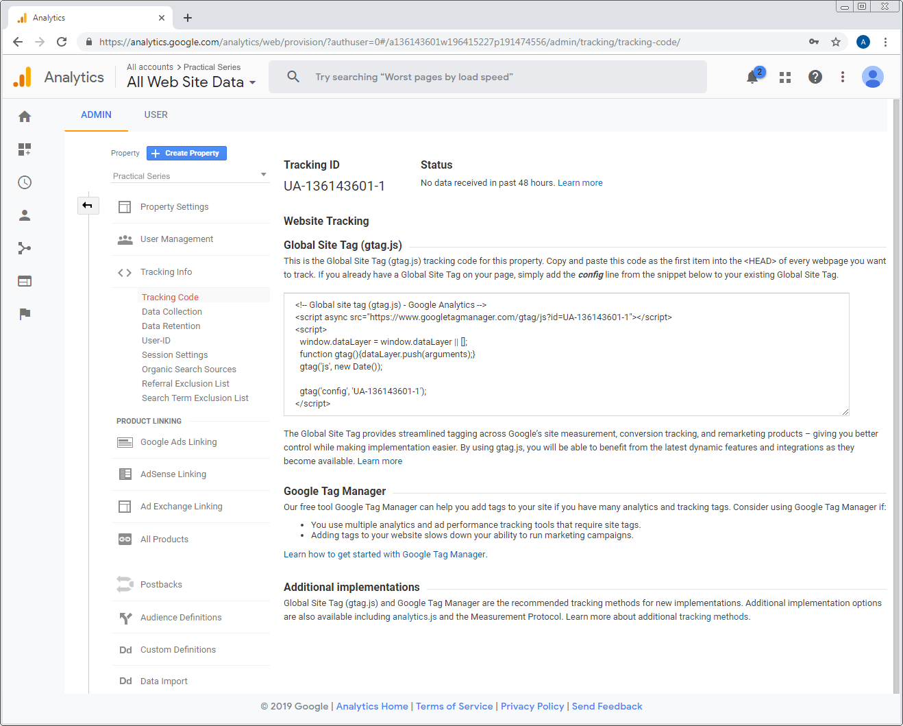Click the Custom Definitions Dd icon
The image size is (903, 726).
pyautogui.click(x=125, y=650)
